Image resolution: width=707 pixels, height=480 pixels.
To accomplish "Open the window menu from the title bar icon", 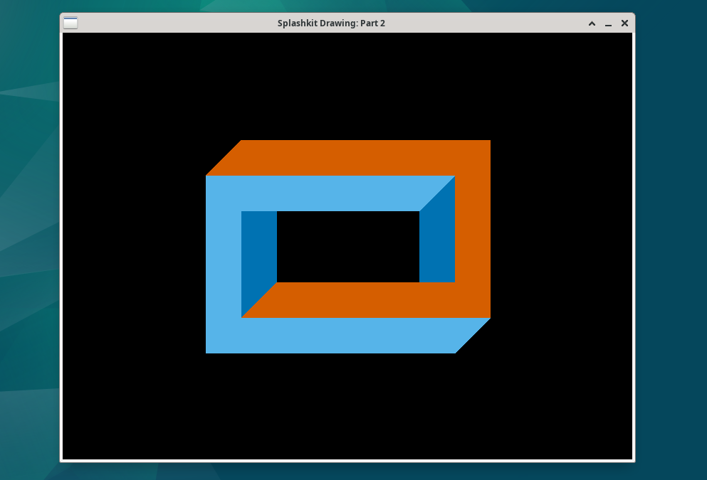I will click(x=70, y=22).
